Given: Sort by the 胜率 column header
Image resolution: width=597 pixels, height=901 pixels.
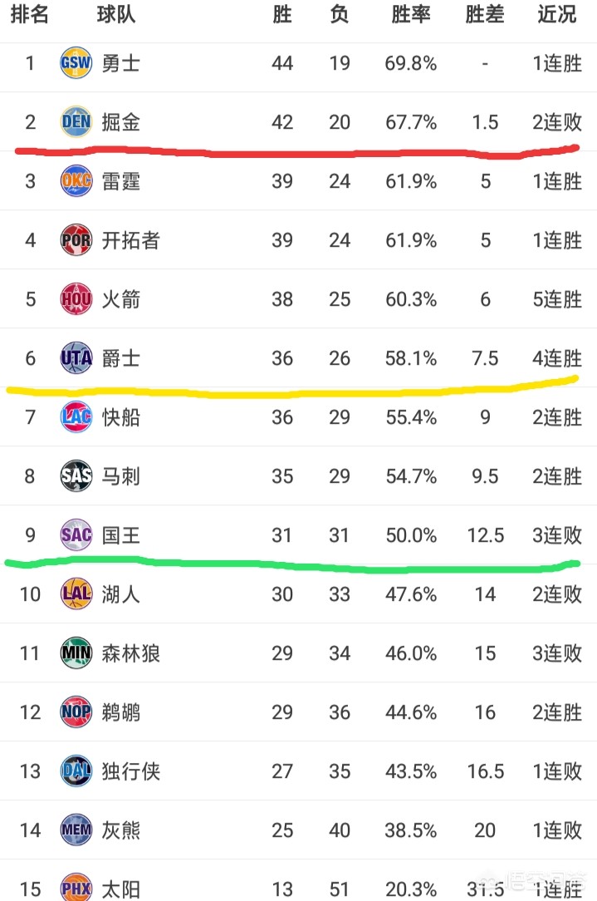Looking at the screenshot, I should tap(411, 14).
